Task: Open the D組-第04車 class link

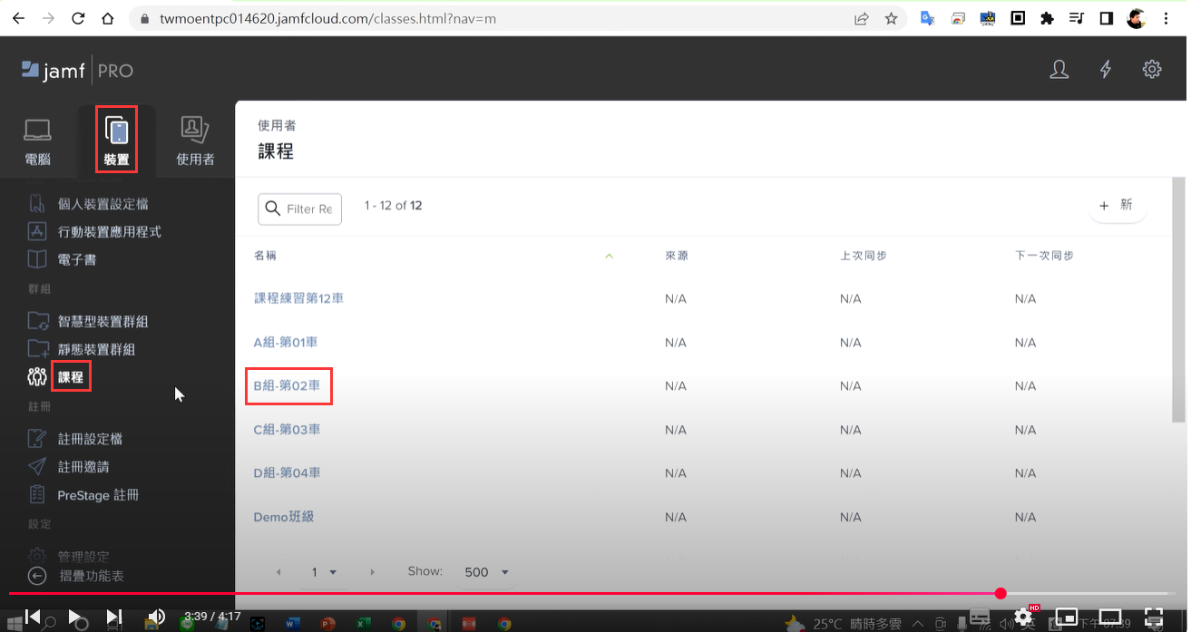Action: pos(287,472)
